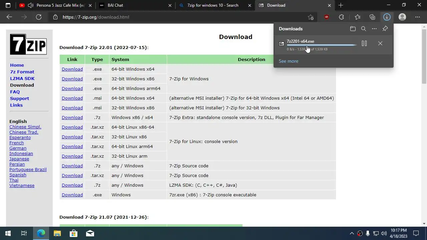Add this page to favorites star icon
427x240 pixels.
(x=311, y=17)
